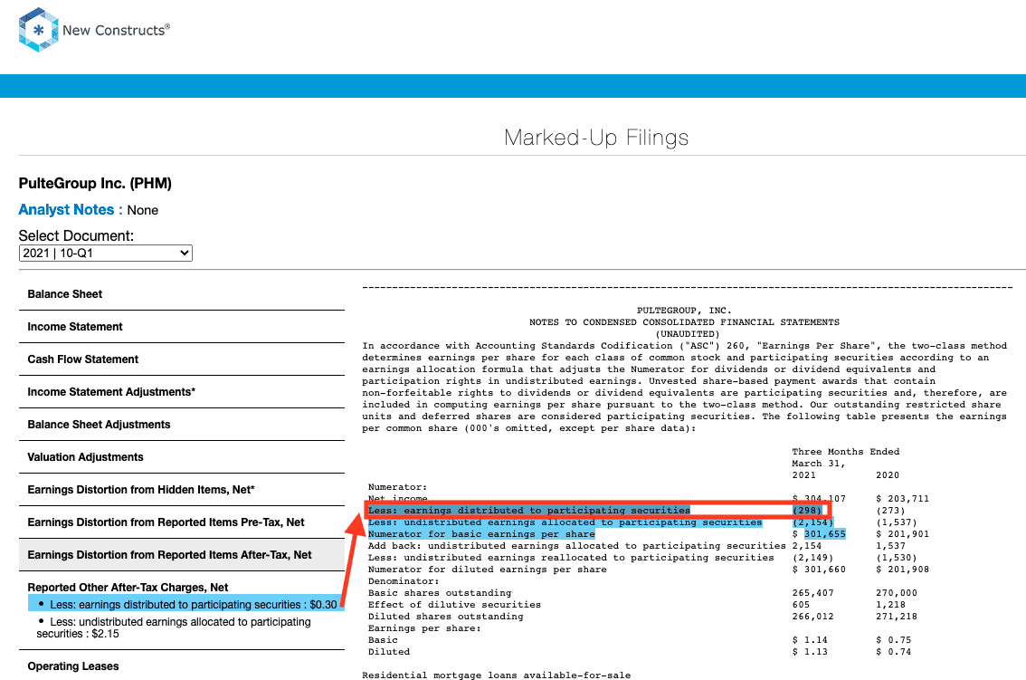
Task: Open the Balance Sheet section
Action: click(x=182, y=294)
